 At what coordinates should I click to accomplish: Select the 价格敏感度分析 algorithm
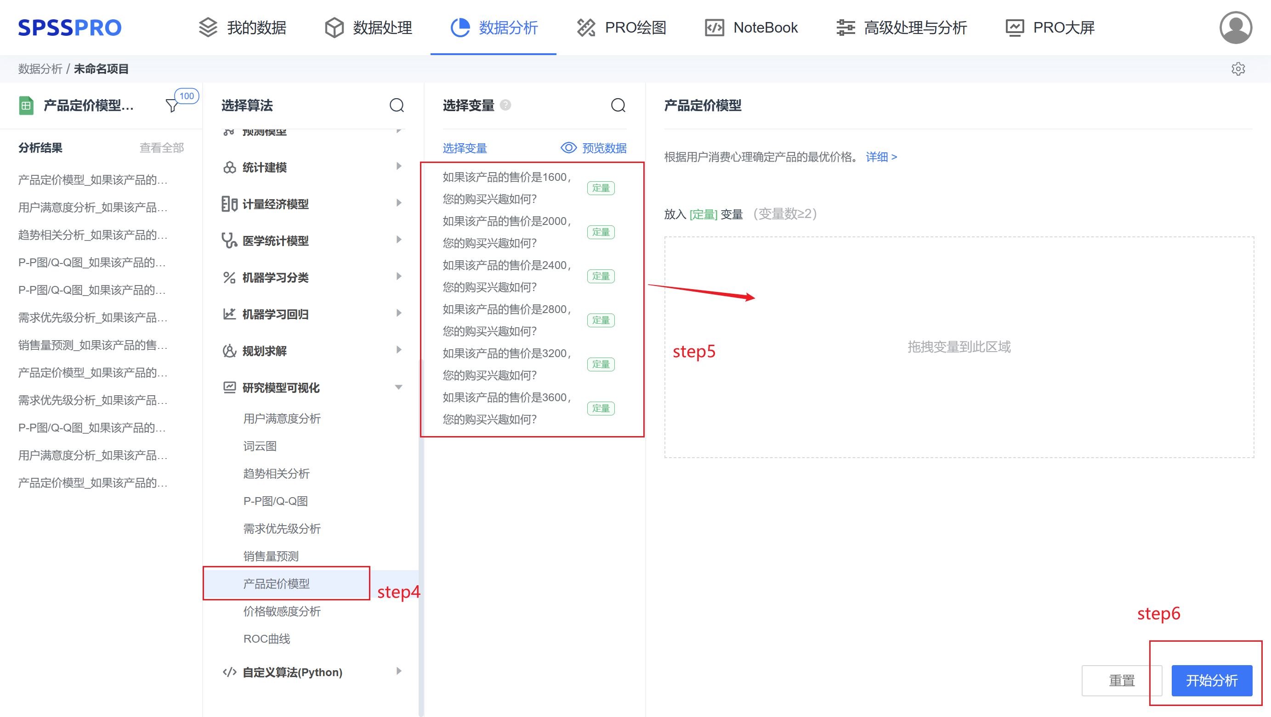tap(282, 611)
